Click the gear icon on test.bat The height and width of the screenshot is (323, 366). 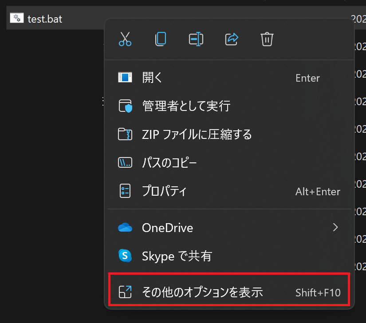(16, 18)
